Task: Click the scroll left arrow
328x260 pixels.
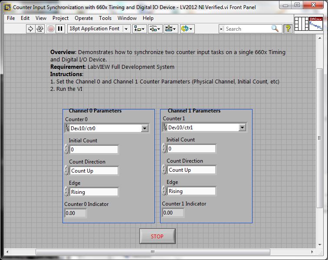Action: [x=7, y=252]
